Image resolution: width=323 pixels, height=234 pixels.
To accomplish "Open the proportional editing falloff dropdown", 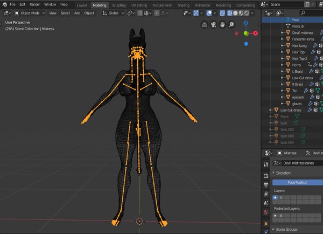I will [x=164, y=13].
